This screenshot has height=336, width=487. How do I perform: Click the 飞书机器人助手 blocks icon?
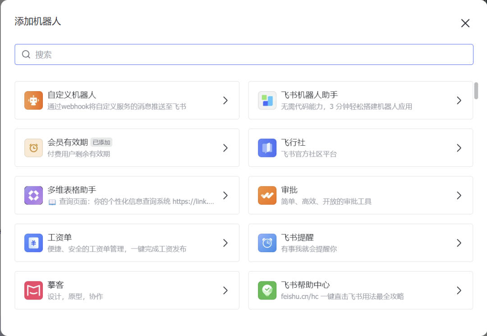pos(267,100)
